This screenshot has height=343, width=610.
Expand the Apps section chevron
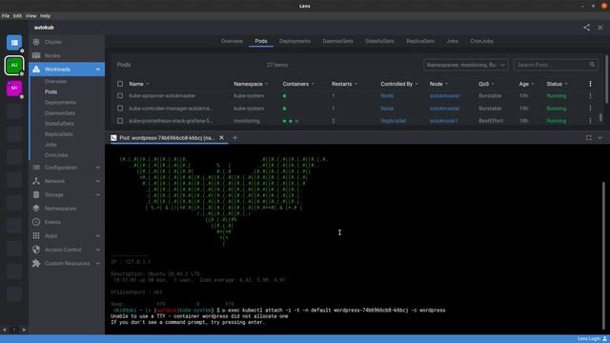coord(97,235)
